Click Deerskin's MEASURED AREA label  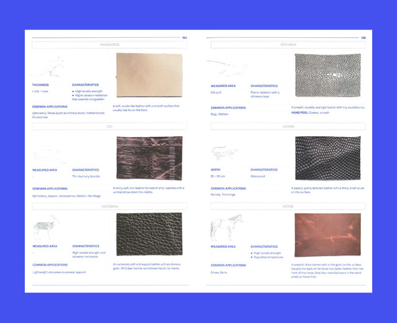pyautogui.click(x=45, y=246)
